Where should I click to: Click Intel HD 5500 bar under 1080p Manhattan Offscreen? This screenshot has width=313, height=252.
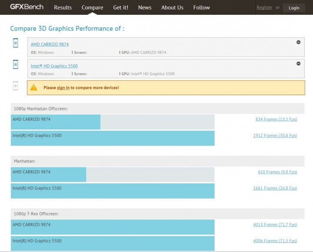tap(113, 138)
